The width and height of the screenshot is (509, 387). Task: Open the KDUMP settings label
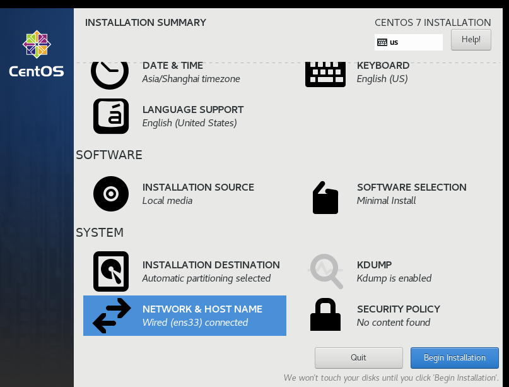pyautogui.click(x=374, y=265)
